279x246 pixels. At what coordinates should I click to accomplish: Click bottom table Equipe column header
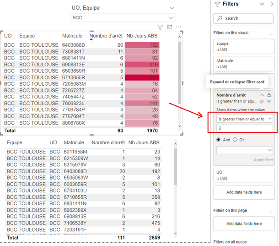coord(15,142)
